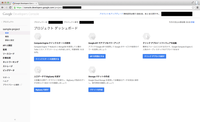
Task: Open 課金と設定 in the sidebar
Action: coord(9,40)
